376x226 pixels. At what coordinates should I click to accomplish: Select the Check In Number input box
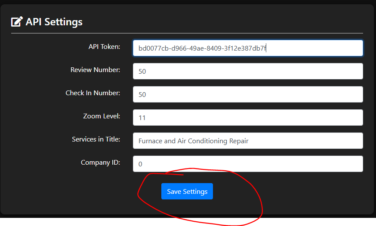coord(248,94)
